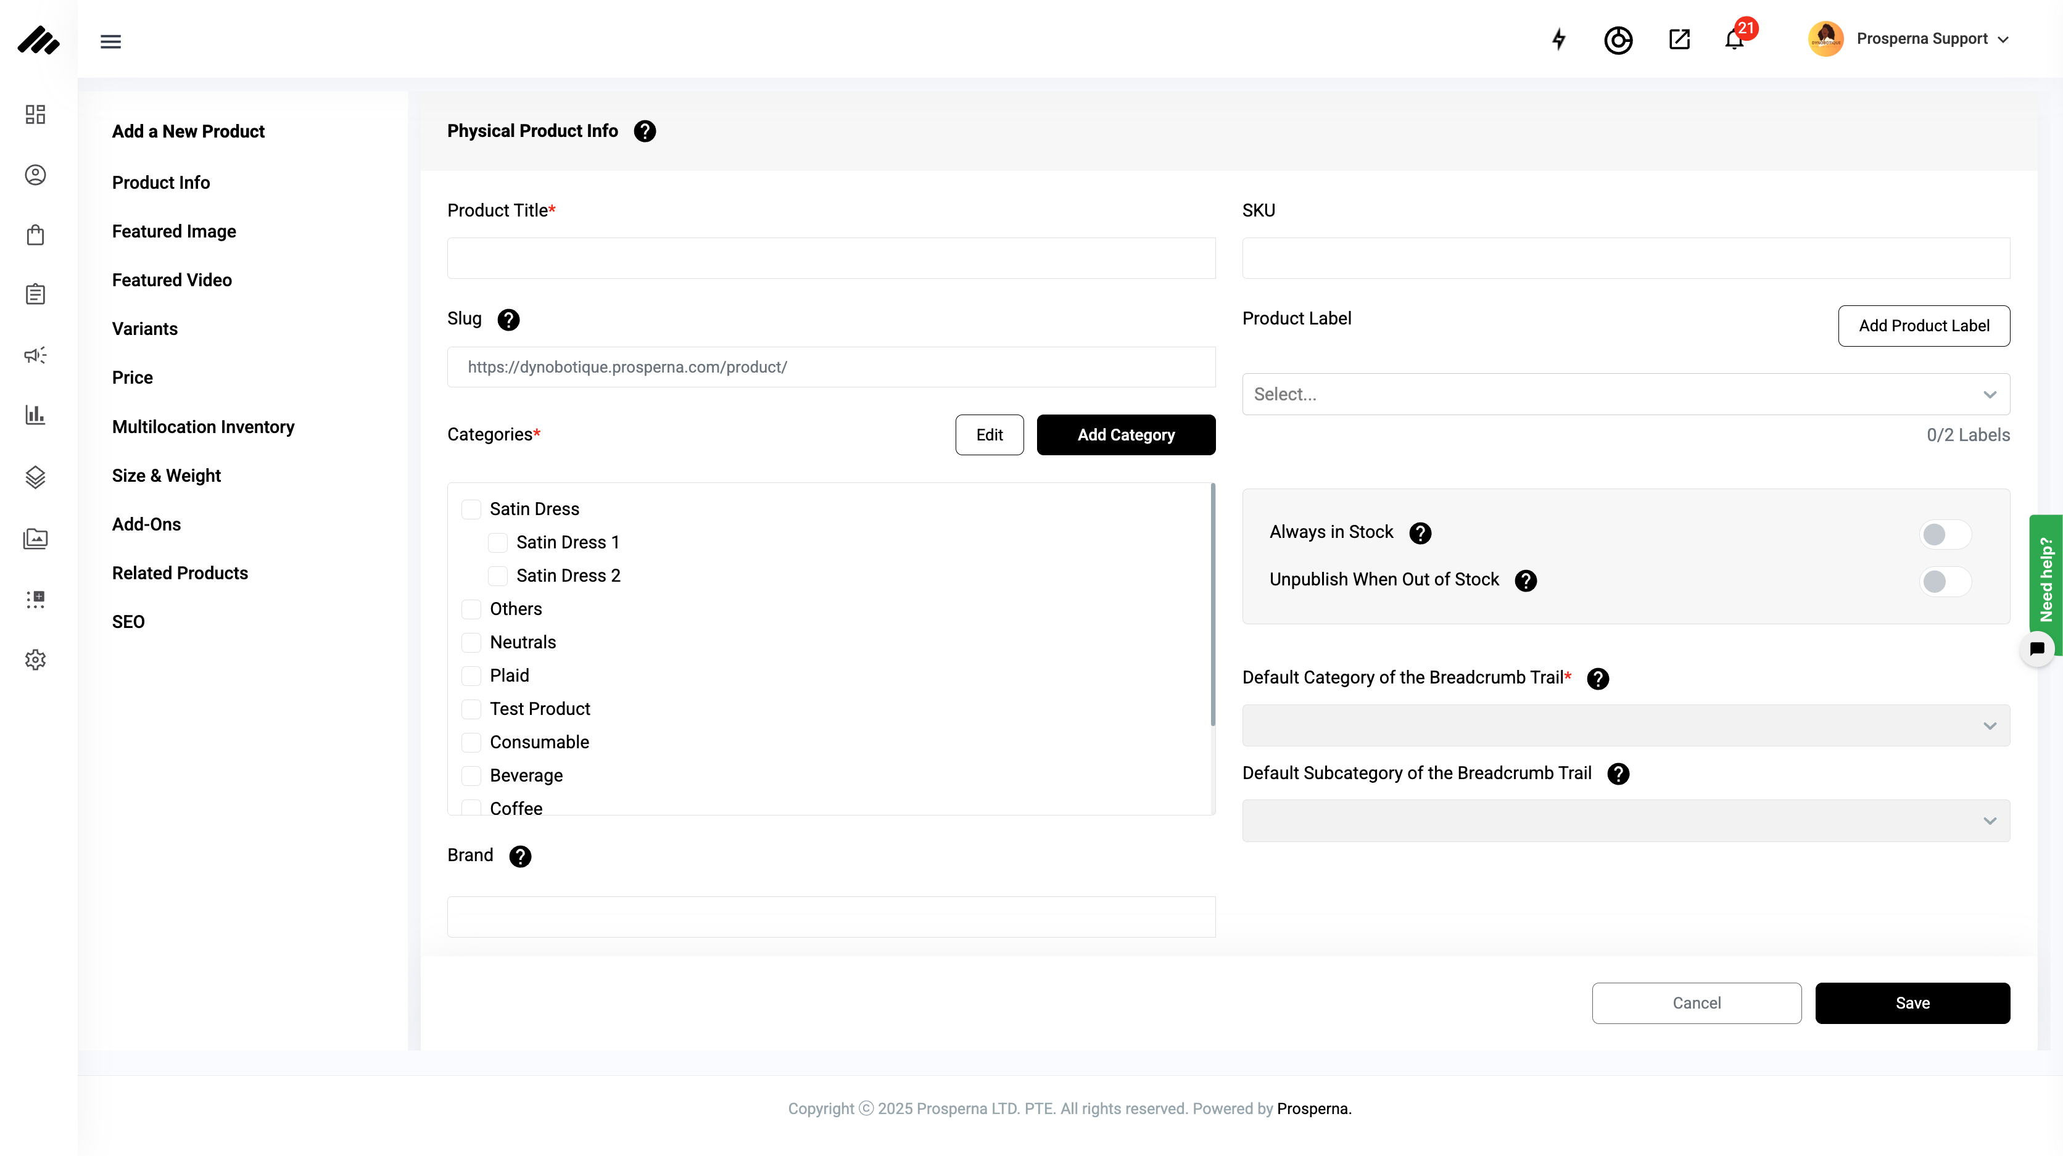Expand Default Category of Breadcrumb Trail dropdown
This screenshot has height=1156, width=2063.
(1625, 725)
